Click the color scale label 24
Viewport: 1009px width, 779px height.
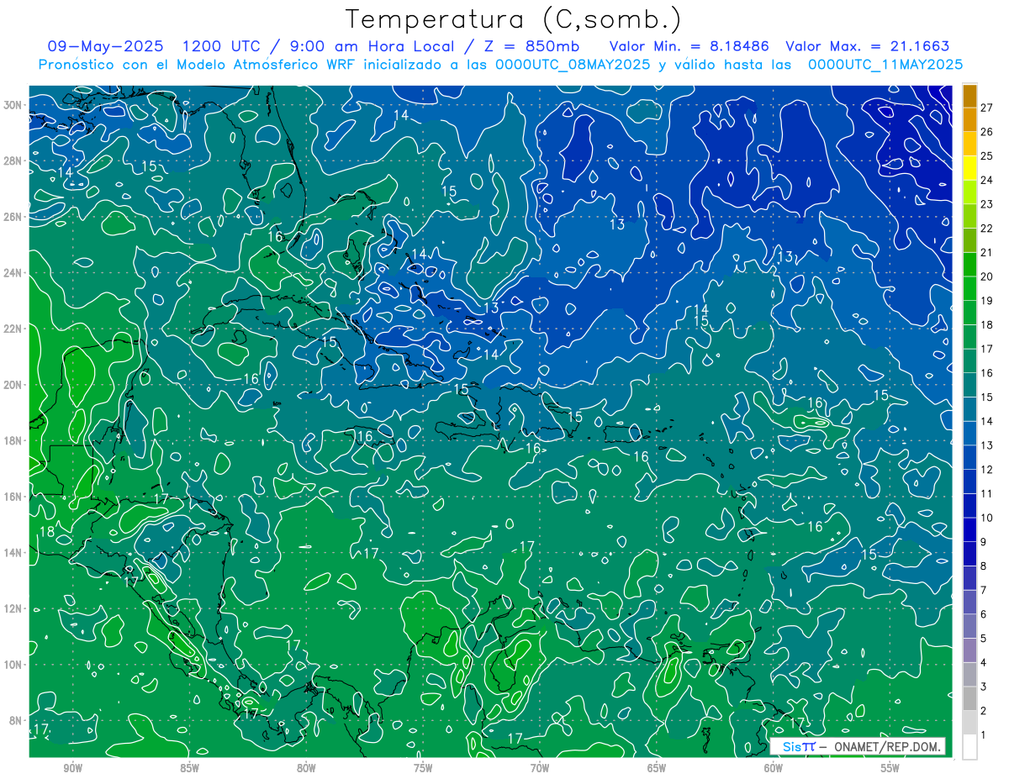coord(987,180)
